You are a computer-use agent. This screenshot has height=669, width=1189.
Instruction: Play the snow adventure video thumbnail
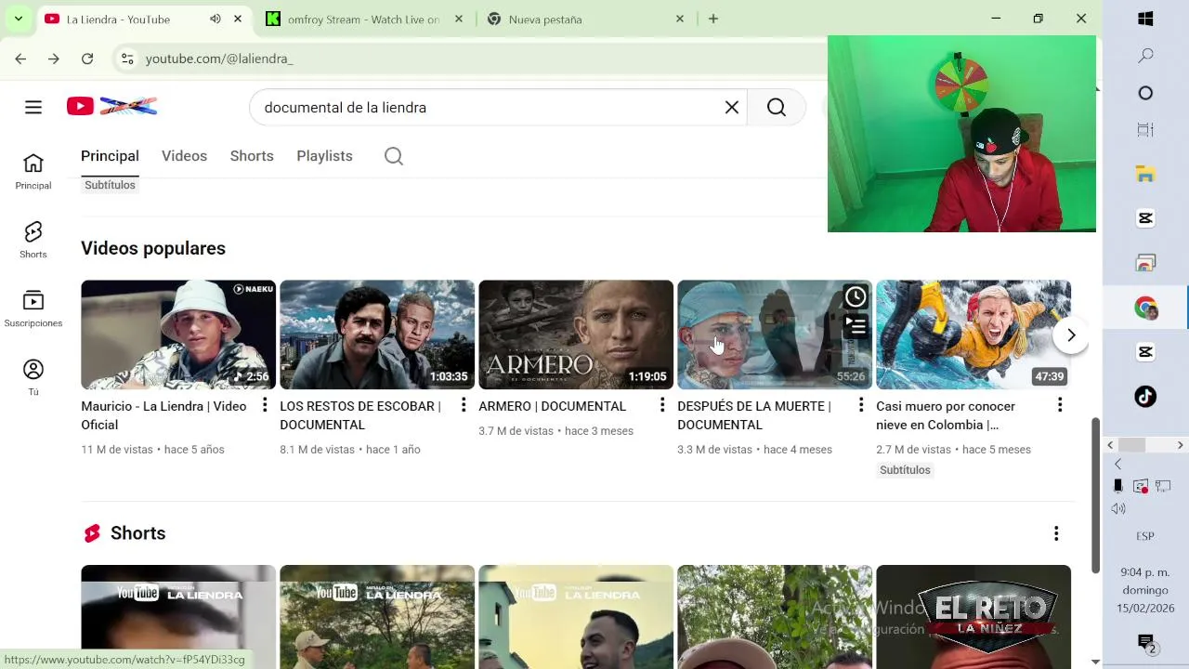(x=973, y=334)
